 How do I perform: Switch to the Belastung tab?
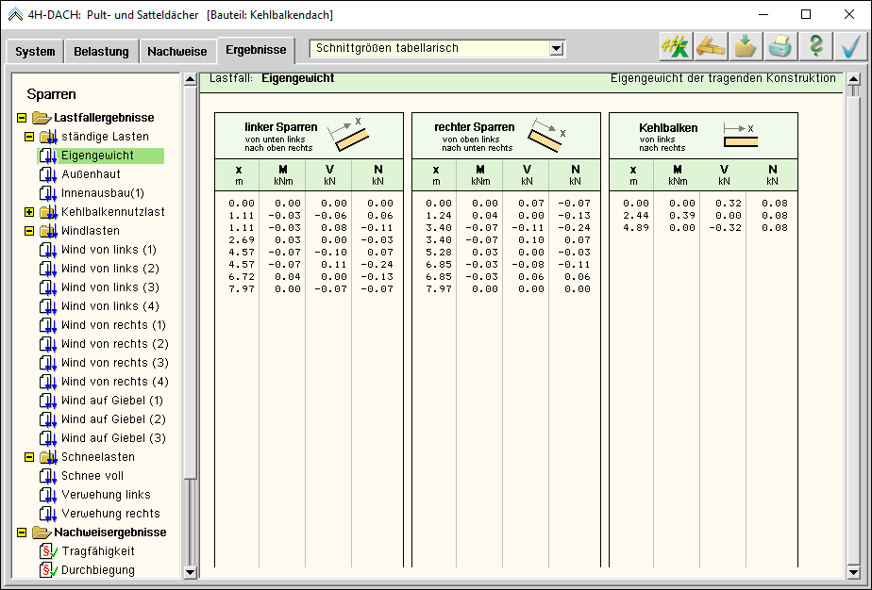click(x=101, y=52)
